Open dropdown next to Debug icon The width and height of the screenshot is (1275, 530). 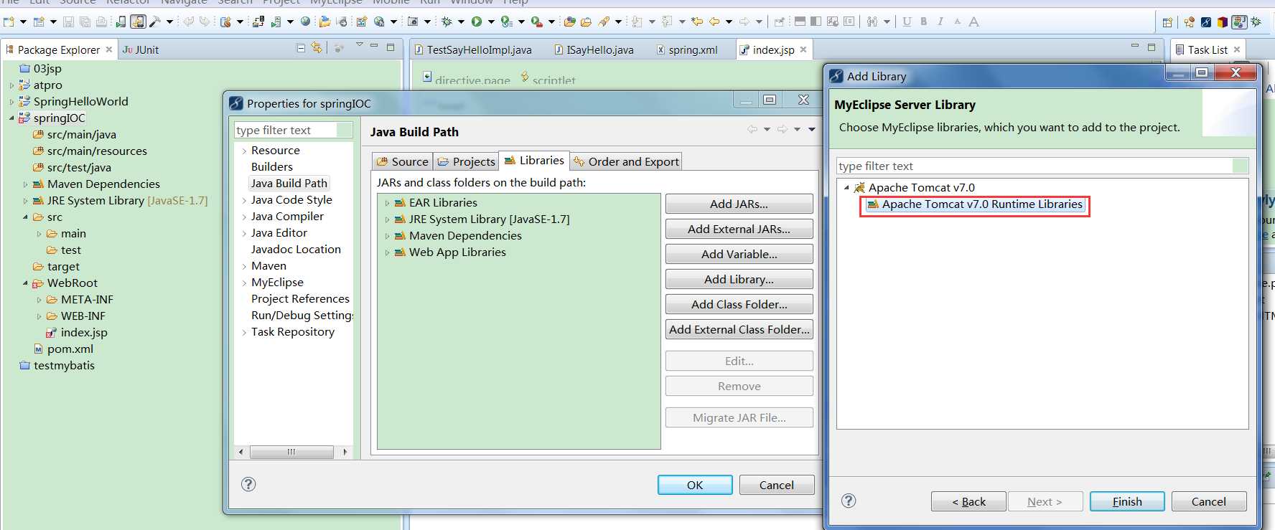pyautogui.click(x=461, y=22)
